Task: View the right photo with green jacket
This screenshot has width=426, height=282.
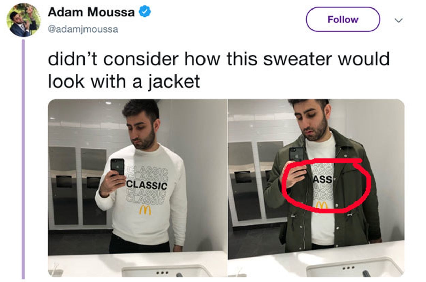Action: [316, 188]
